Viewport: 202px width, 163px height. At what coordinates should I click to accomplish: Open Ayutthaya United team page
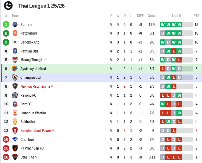pos(33,69)
